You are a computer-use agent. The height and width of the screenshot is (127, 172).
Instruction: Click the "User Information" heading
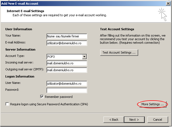(x=19, y=29)
